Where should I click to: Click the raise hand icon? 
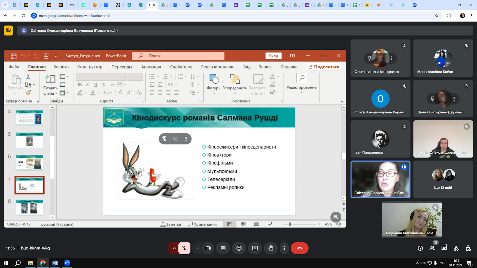pyautogui.click(x=271, y=248)
